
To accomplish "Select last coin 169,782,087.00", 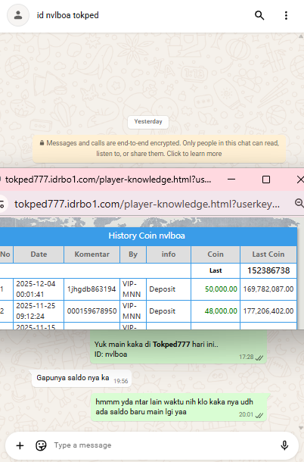I will (x=268, y=289).
